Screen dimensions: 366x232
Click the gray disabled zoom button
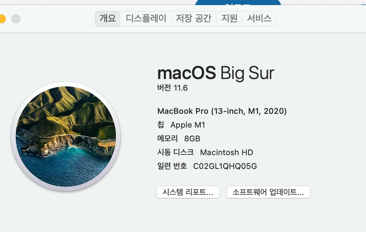click(16, 19)
